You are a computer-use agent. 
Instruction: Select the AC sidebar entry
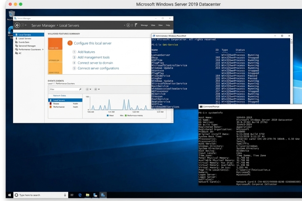(20, 53)
